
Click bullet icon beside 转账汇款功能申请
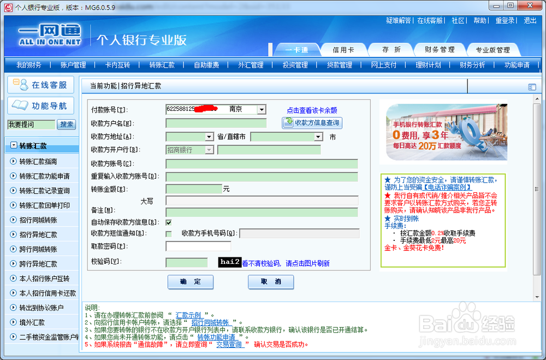click(14, 176)
